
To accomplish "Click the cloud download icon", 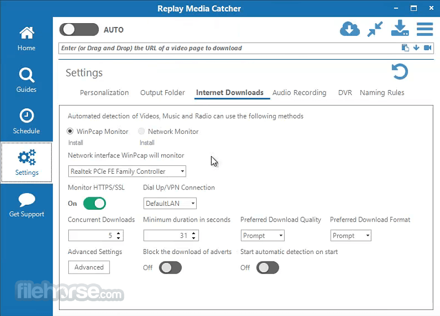I will tap(350, 29).
